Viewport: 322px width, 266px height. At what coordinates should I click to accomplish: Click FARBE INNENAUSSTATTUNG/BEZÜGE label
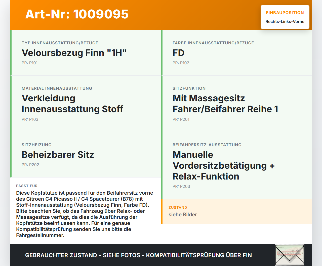click(213, 43)
